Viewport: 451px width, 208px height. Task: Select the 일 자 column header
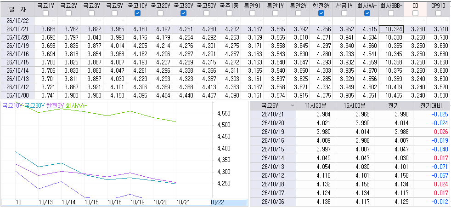click(17, 9)
